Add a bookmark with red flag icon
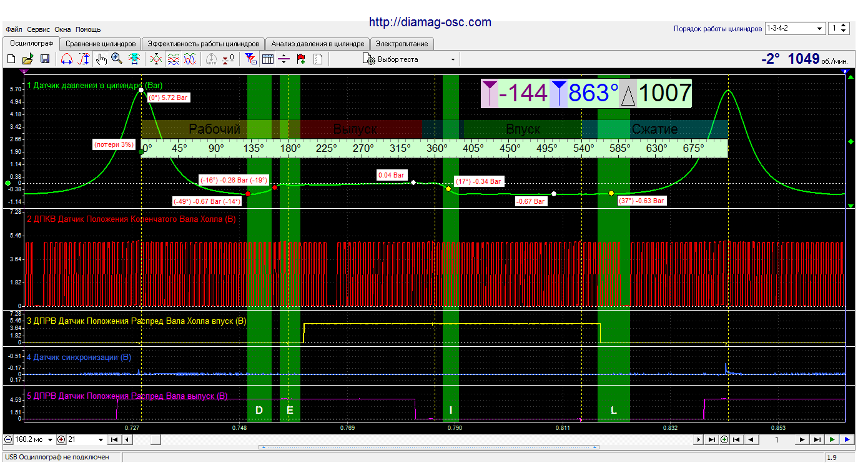 click(x=301, y=59)
